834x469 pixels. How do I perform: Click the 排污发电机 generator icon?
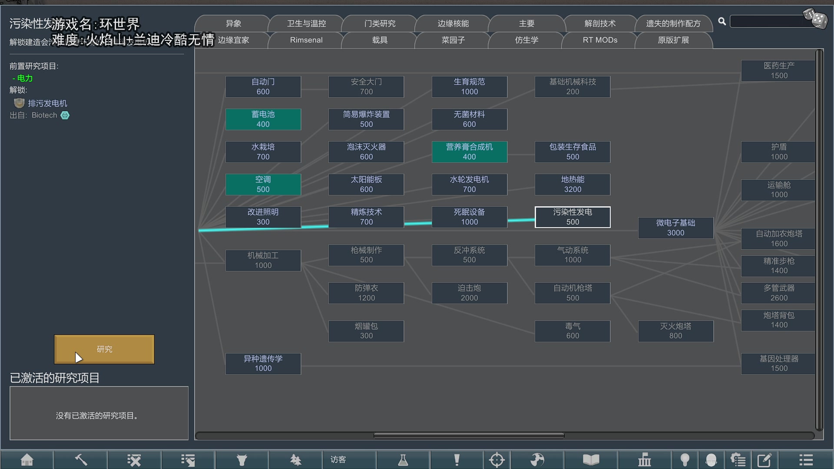[19, 103]
